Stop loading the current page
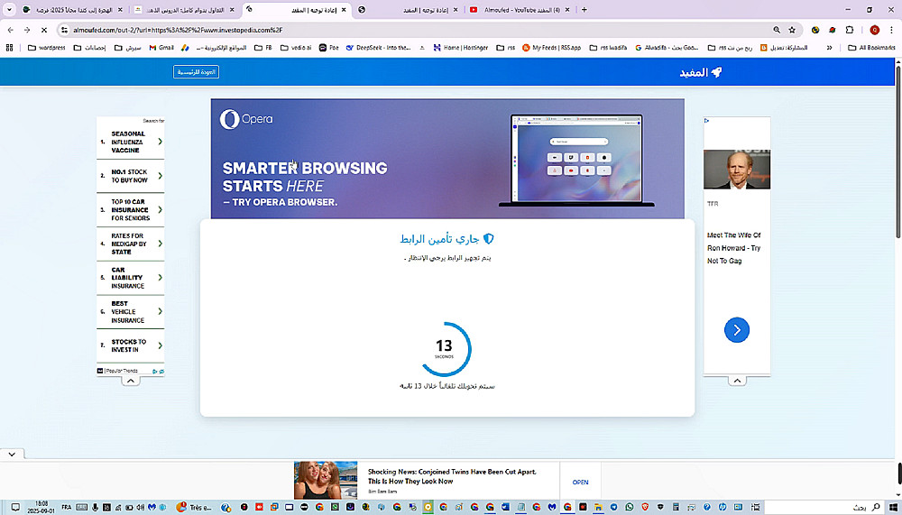Image resolution: width=902 pixels, height=515 pixels. pos(43,30)
